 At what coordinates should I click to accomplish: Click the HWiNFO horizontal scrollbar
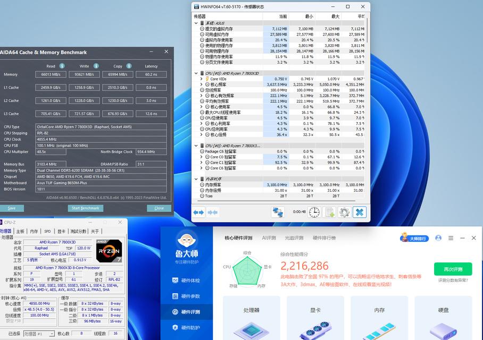pos(276,201)
